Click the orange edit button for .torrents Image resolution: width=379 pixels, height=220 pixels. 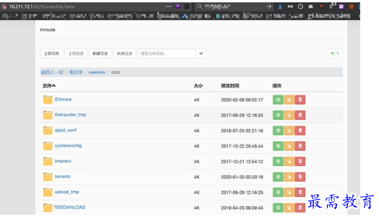[289, 177]
